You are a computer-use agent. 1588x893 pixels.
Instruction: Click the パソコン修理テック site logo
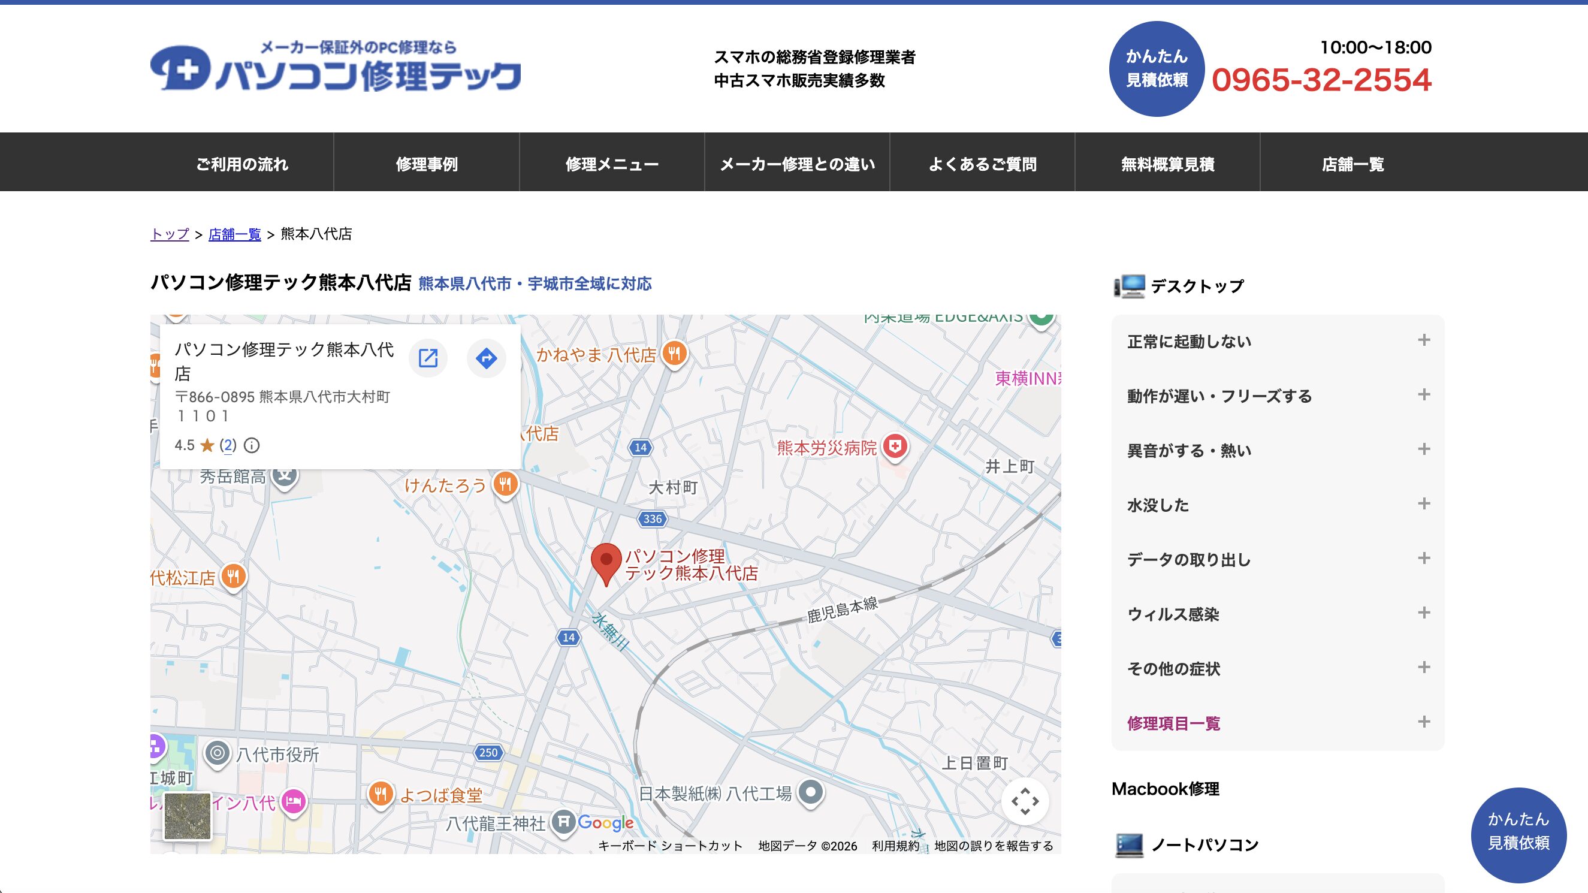click(336, 66)
